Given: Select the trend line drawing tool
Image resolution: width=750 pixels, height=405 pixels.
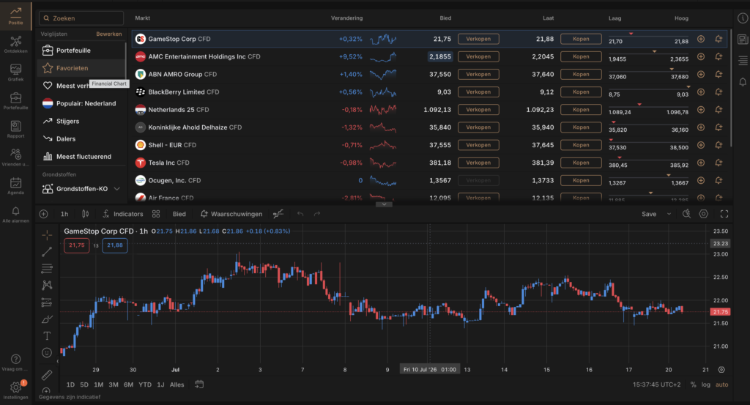Looking at the screenshot, I should click(x=47, y=251).
